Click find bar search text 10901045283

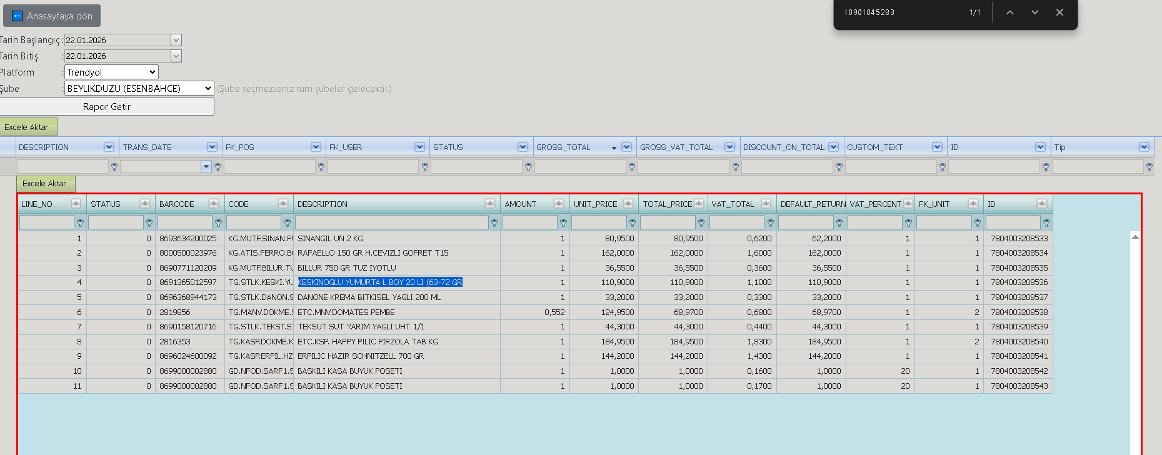coord(869,12)
